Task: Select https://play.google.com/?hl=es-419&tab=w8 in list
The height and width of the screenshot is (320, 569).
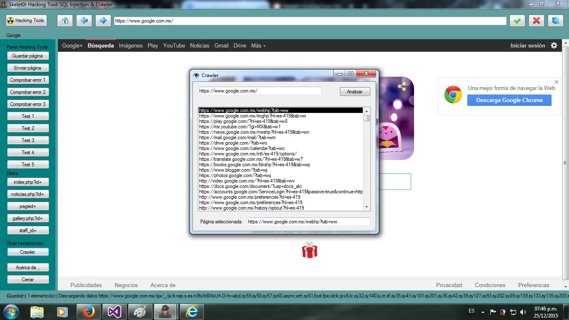Action: coord(281,121)
